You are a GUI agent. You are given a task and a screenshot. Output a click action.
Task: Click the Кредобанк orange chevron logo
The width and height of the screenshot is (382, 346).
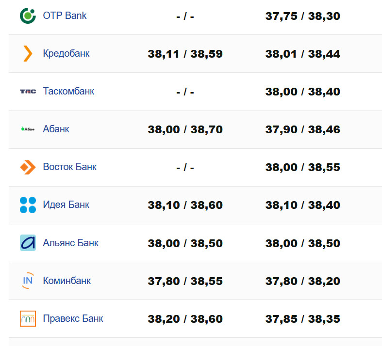pyautogui.click(x=28, y=53)
